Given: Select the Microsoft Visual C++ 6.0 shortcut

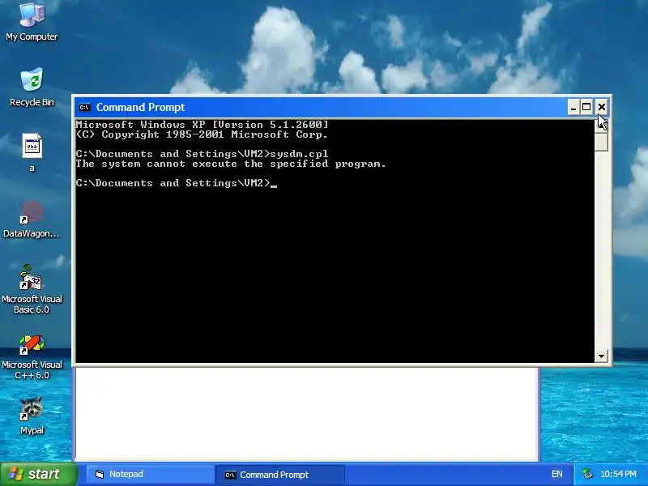Looking at the screenshot, I should [32, 357].
